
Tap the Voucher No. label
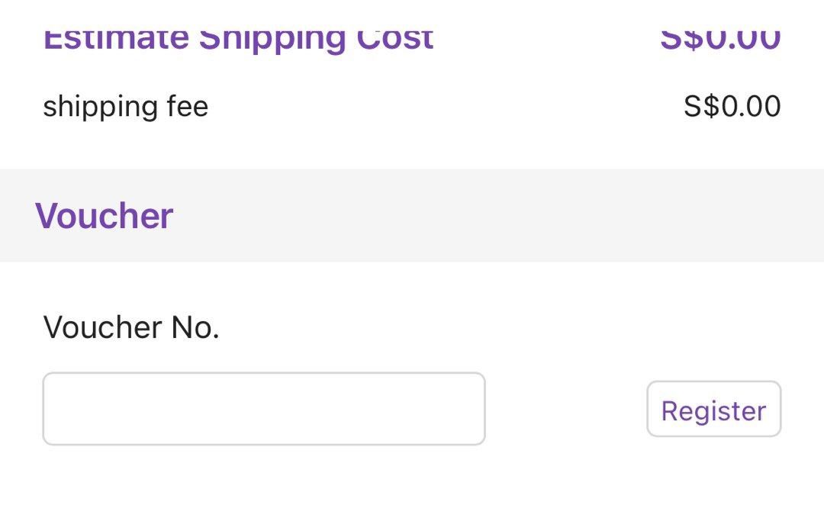[x=131, y=326]
